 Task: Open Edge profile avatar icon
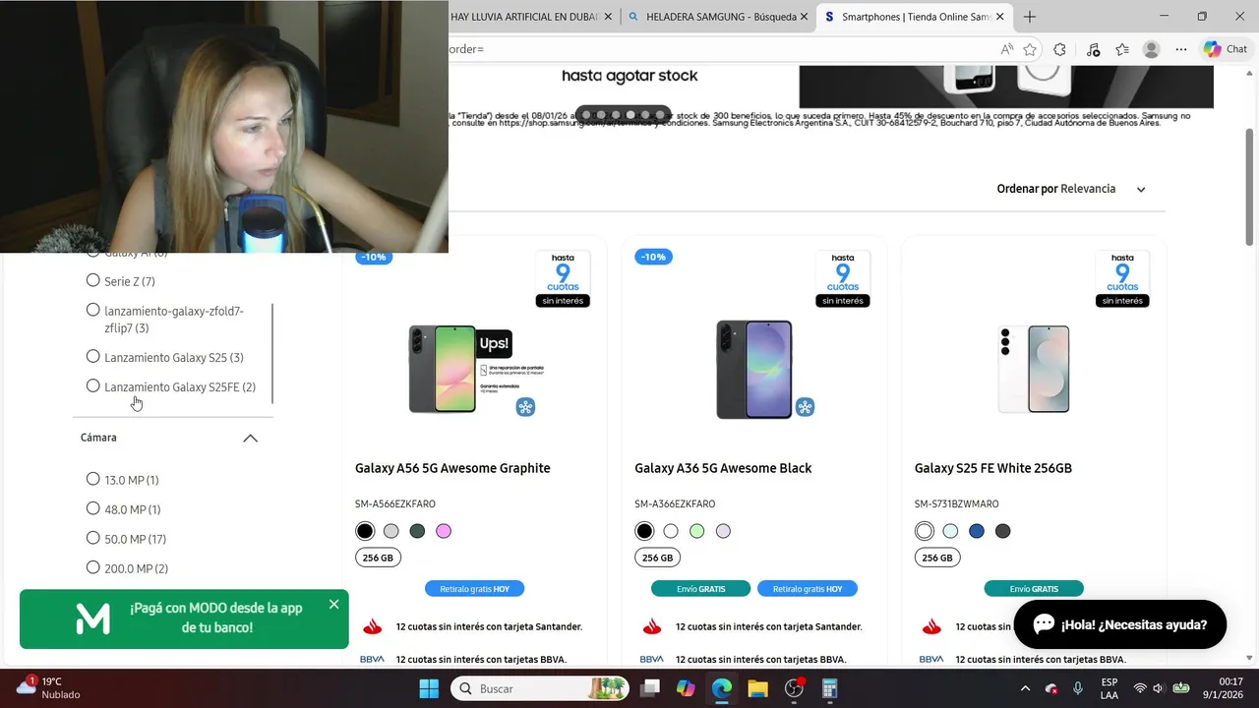coord(1152,49)
